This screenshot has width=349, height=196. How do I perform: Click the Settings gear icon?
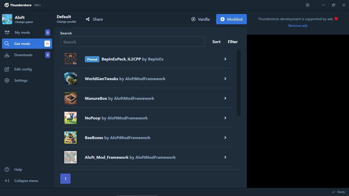(7, 80)
